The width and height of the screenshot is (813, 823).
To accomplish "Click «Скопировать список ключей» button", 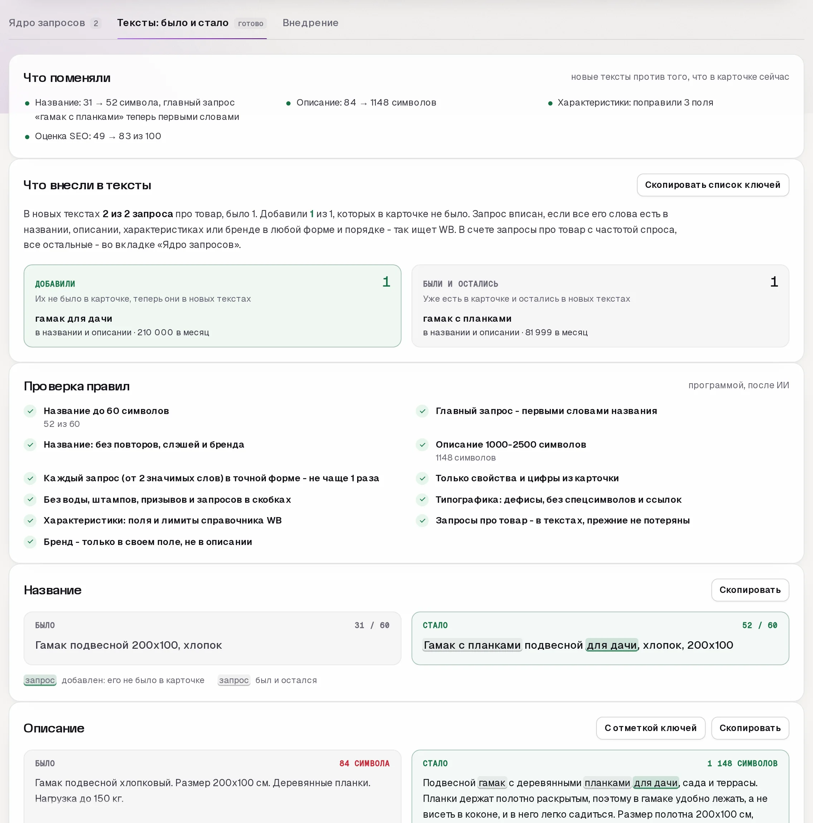I will point(712,185).
